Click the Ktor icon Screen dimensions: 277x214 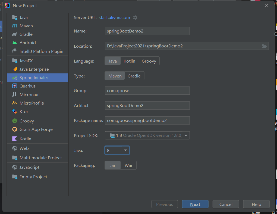(15, 111)
